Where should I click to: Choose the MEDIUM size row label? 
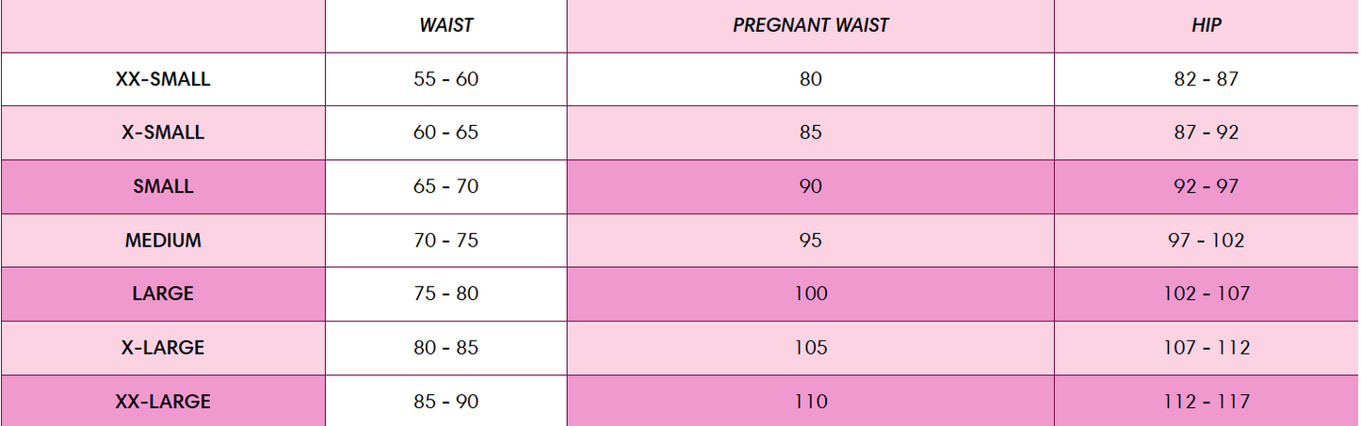coord(163,240)
